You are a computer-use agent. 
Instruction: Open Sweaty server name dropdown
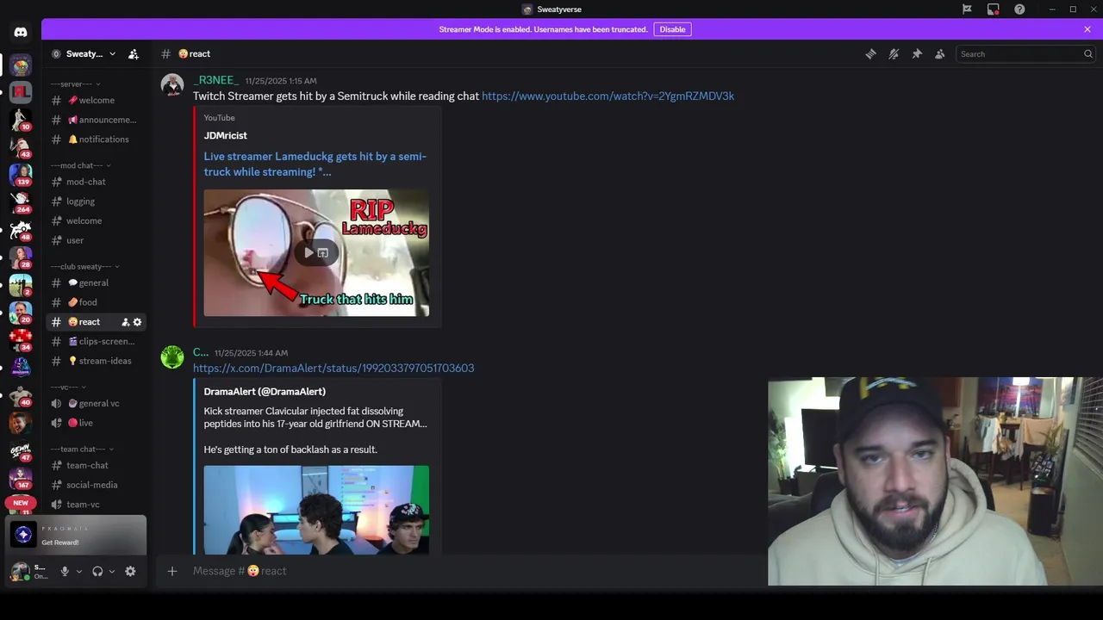[x=84, y=53]
